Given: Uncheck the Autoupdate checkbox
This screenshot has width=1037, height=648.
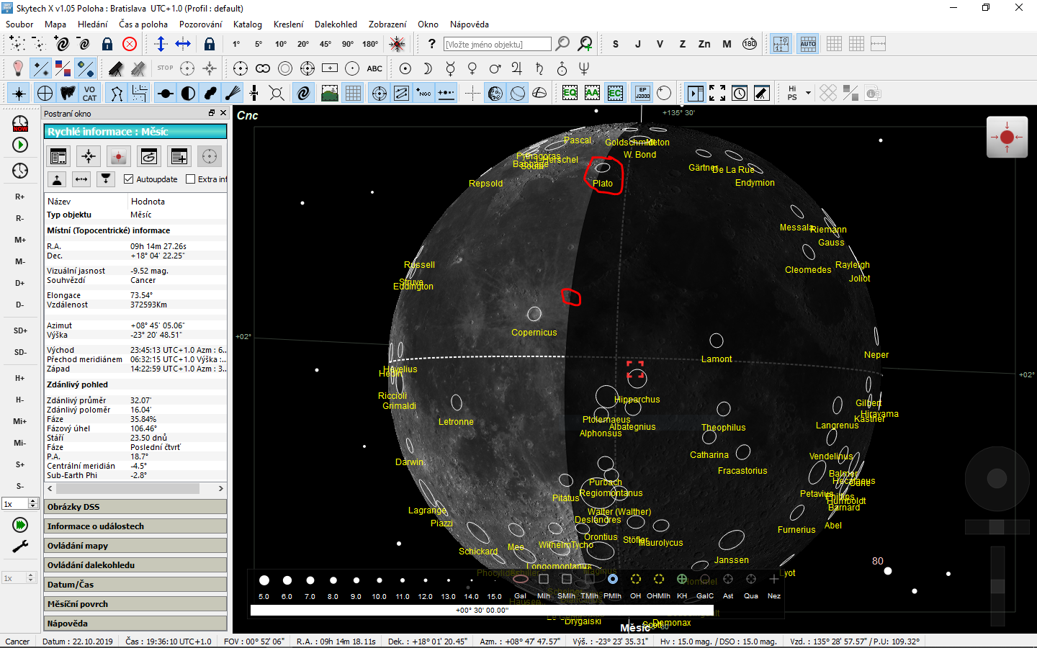Looking at the screenshot, I should tap(128, 179).
